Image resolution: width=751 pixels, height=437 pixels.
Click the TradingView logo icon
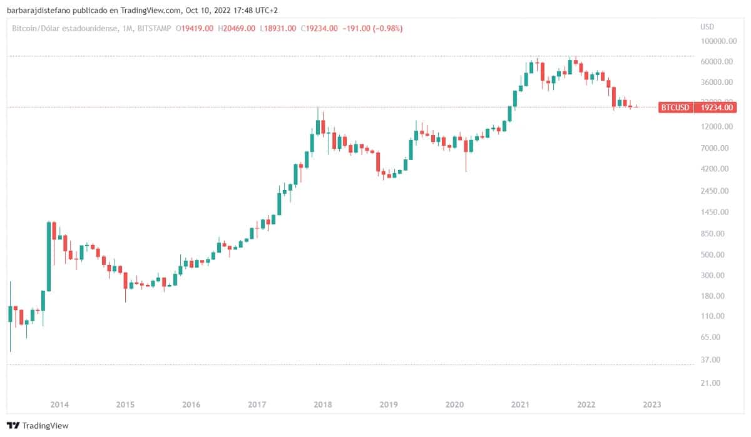13,425
